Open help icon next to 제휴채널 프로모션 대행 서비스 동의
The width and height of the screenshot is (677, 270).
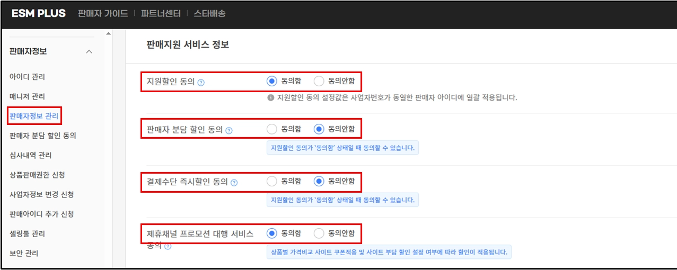168,247
